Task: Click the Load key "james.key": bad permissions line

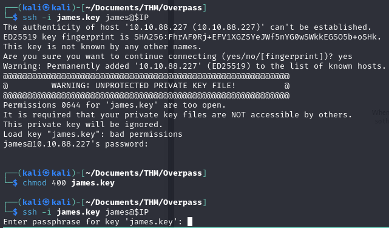Action: [x=93, y=134]
